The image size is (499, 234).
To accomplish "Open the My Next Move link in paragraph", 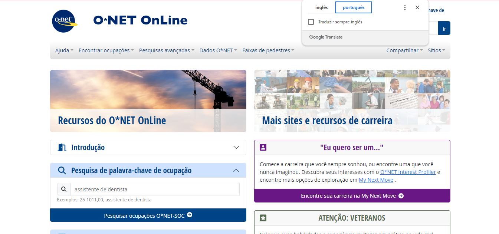I will (x=376, y=180).
